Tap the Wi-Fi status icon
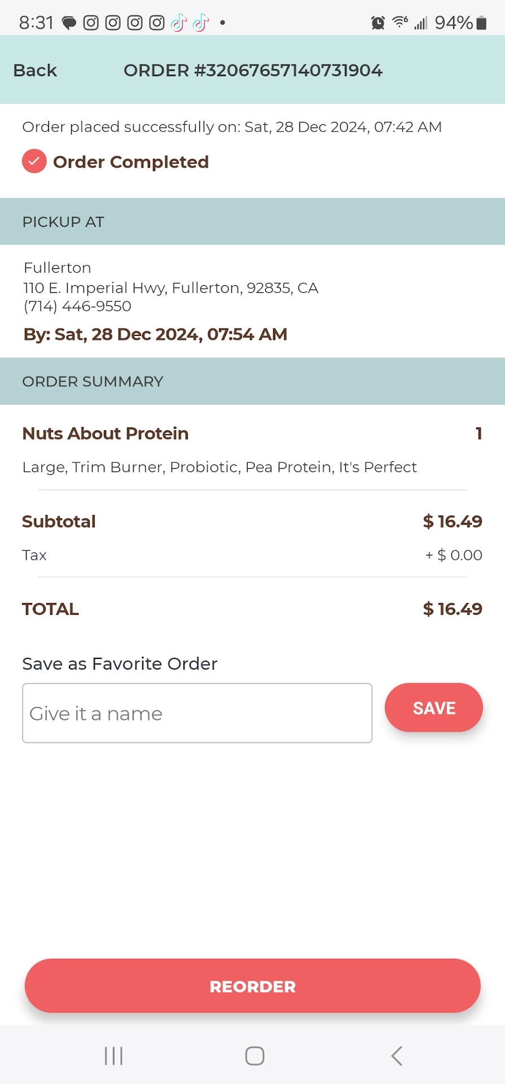 (x=400, y=22)
